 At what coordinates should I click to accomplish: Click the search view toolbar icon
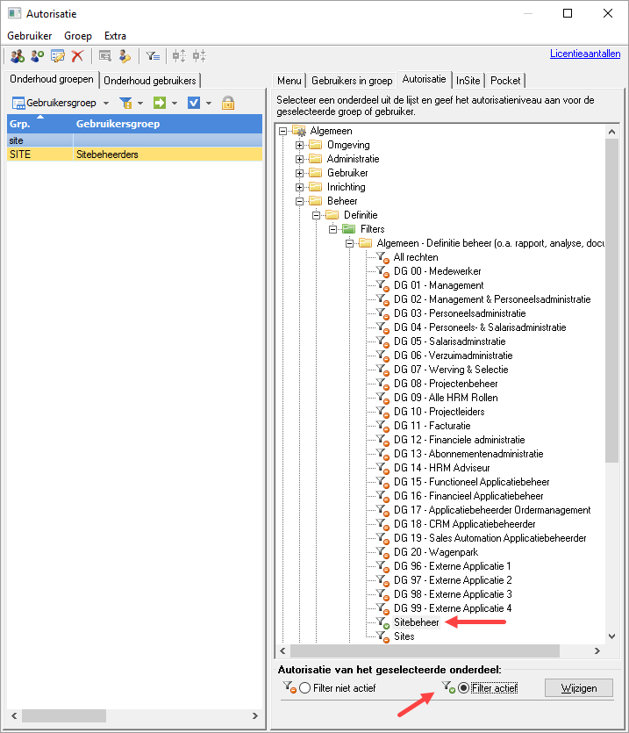105,56
